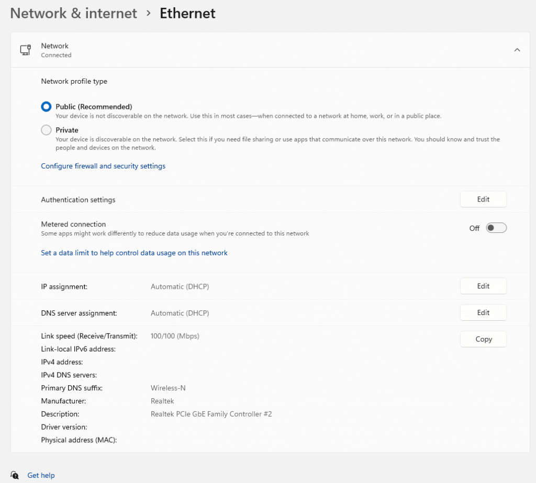This screenshot has height=483, width=536.
Task: Click the Ethernet network icon
Action: coord(25,49)
